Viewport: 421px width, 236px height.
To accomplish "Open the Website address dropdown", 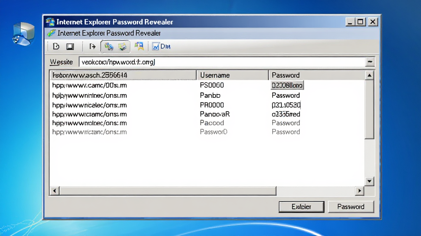I will pyautogui.click(x=370, y=62).
